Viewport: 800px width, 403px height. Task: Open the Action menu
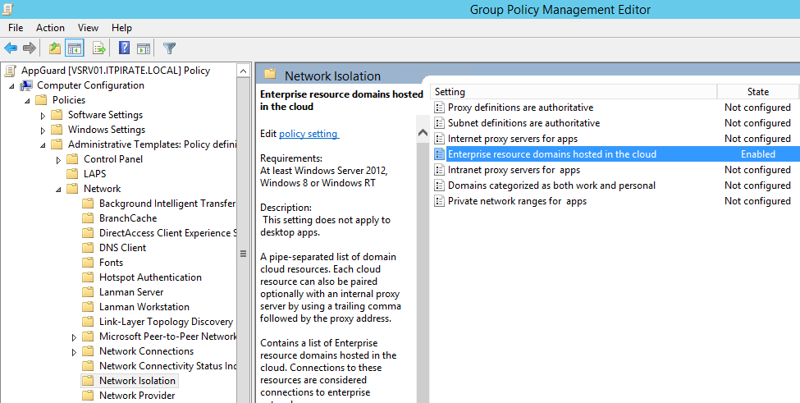[50, 28]
